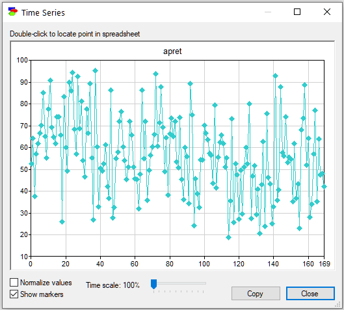Maximize the Time Series window
The width and height of the screenshot is (344, 310).
[297, 12]
